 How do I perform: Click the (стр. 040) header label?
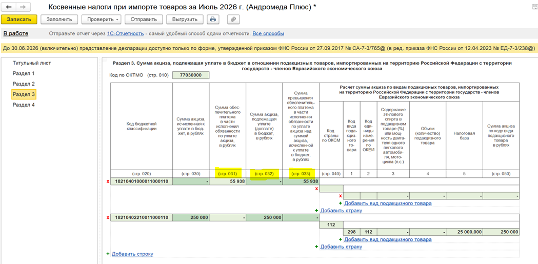[x=331, y=174]
